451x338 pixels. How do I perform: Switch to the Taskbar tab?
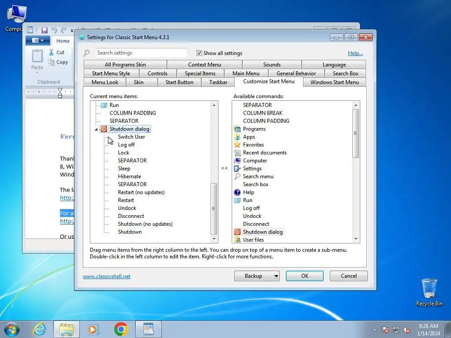[x=218, y=82]
